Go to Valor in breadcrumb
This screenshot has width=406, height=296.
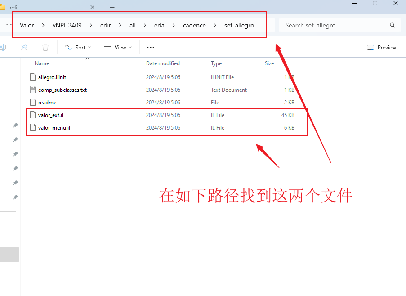click(27, 25)
